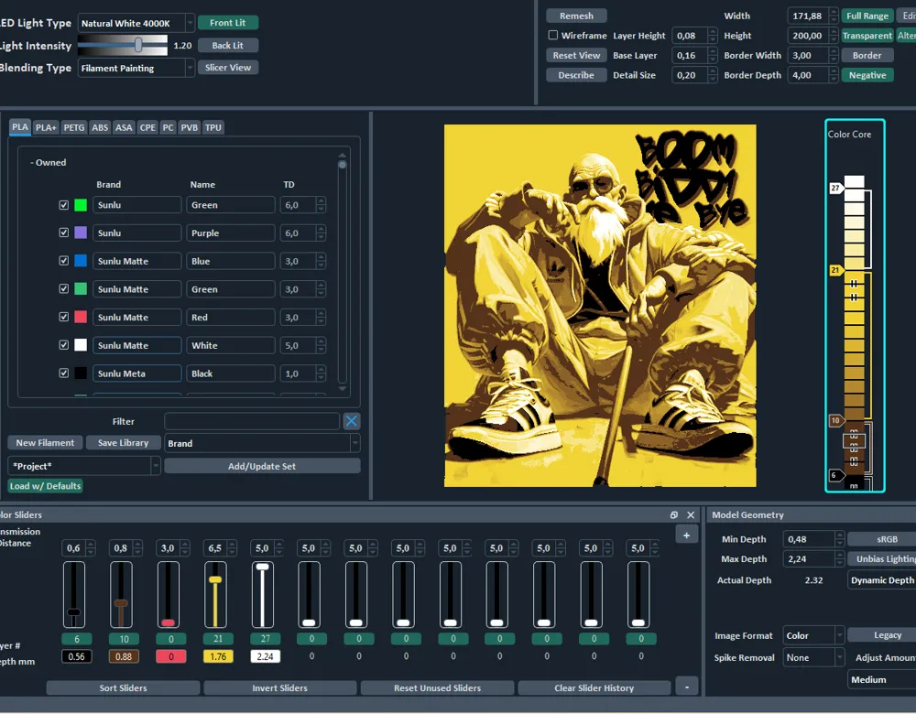Click the 6,5 transmission distance stepper
Screen dimensions: 916x714
(x=232, y=547)
